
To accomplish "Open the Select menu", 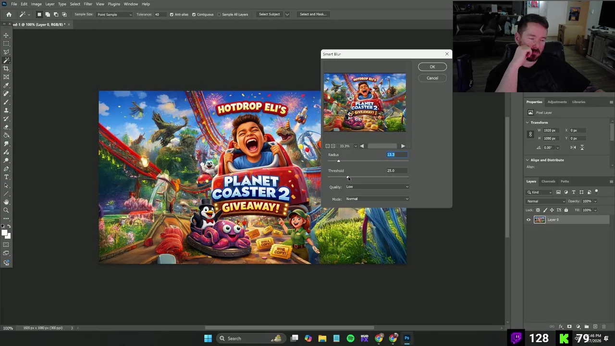I will [75, 4].
